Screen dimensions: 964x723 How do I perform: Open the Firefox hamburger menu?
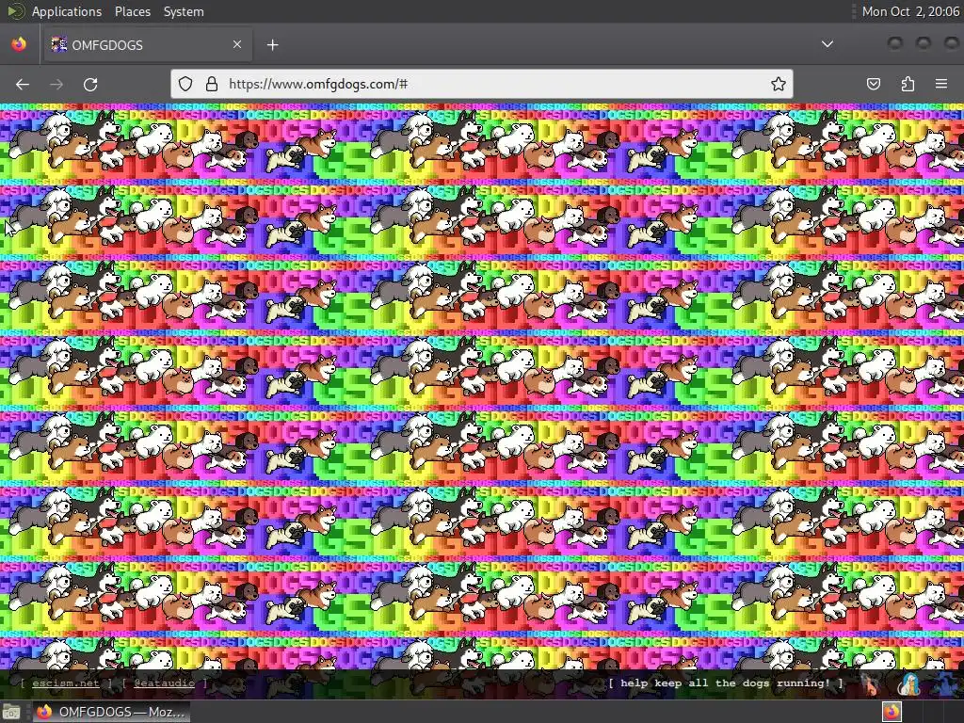point(941,84)
